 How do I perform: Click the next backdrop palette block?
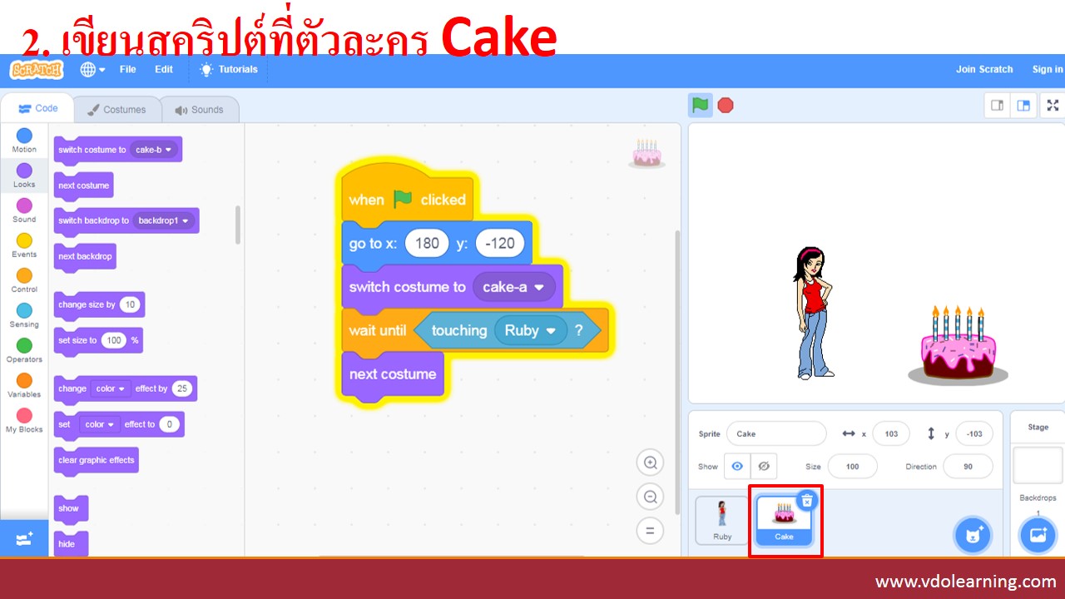click(x=85, y=256)
